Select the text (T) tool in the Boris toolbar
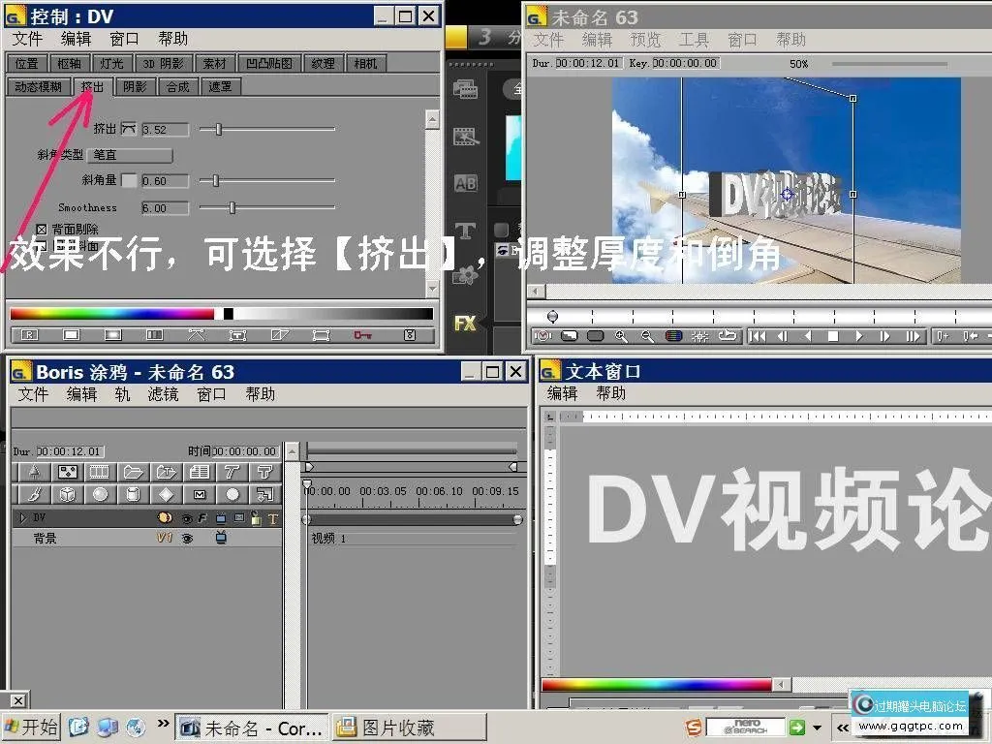 [x=230, y=472]
